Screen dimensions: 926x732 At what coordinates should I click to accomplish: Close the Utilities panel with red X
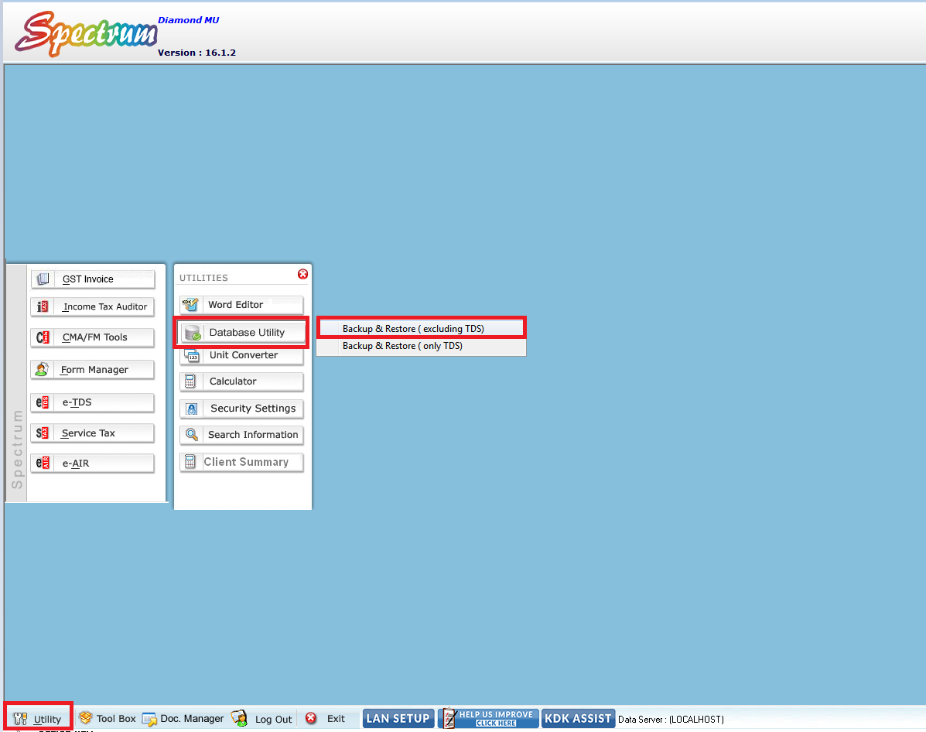tap(303, 274)
